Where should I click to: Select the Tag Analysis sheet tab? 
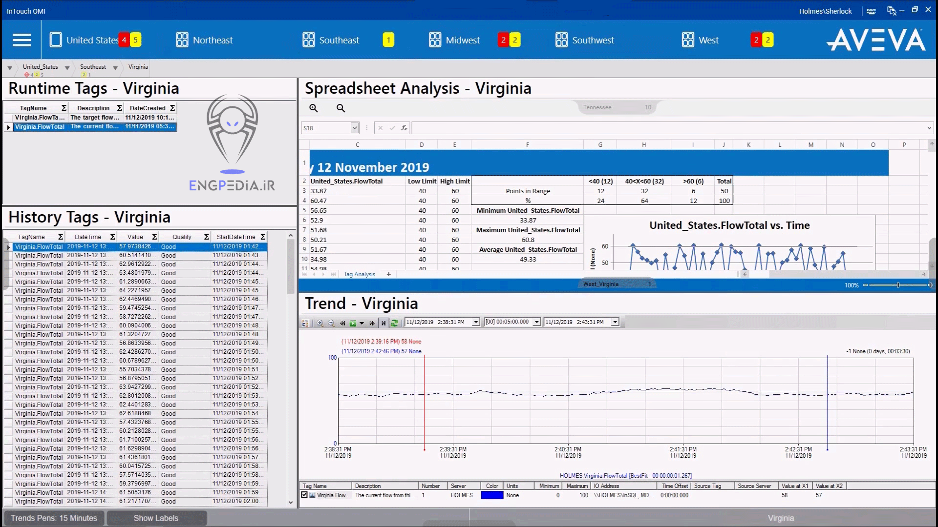click(359, 274)
